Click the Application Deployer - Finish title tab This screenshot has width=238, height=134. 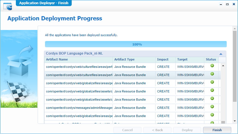coord(44,3)
